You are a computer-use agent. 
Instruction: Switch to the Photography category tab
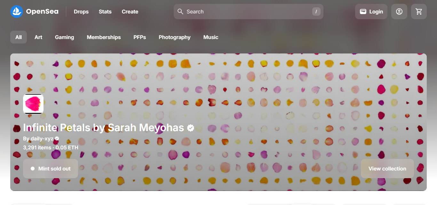175,37
